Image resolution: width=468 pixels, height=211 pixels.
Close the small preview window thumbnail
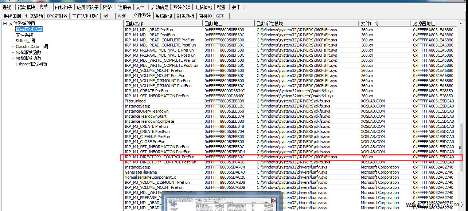(273, 200)
